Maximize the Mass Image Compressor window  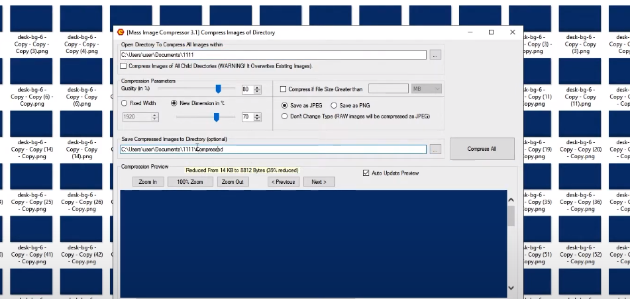coord(491,32)
